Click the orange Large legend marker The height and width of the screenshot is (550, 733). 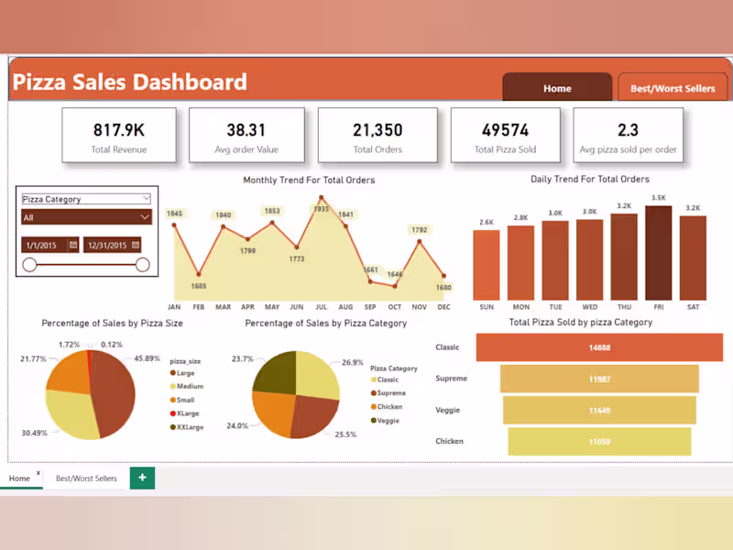[172, 372]
